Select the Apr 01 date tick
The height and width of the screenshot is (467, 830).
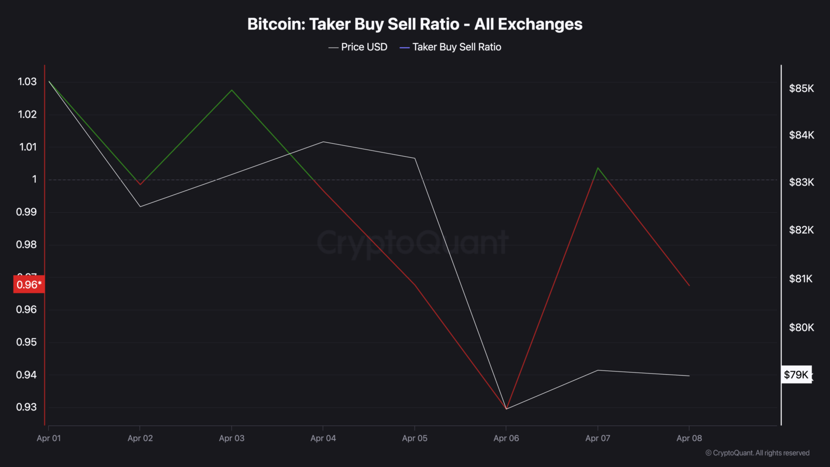[x=49, y=438]
